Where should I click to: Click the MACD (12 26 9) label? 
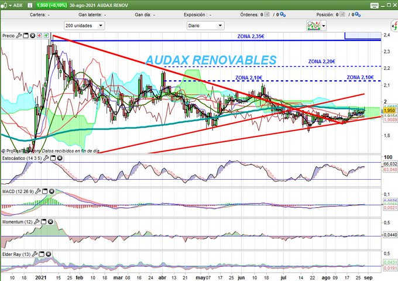coord(18,191)
